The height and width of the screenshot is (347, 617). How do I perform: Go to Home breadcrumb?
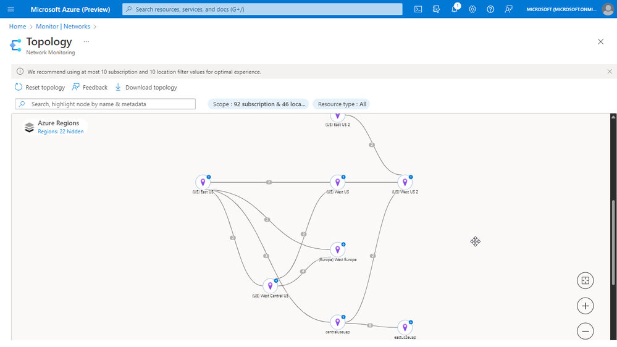coord(17,27)
